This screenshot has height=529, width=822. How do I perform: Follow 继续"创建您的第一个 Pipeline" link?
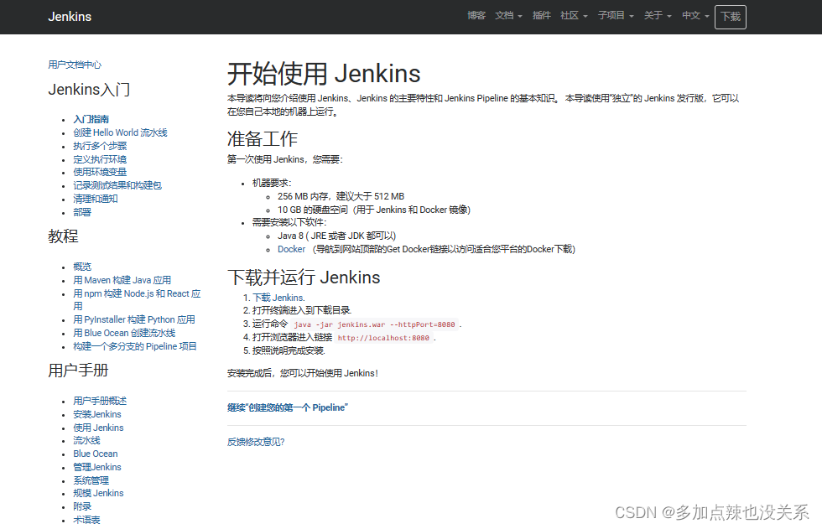pos(288,408)
